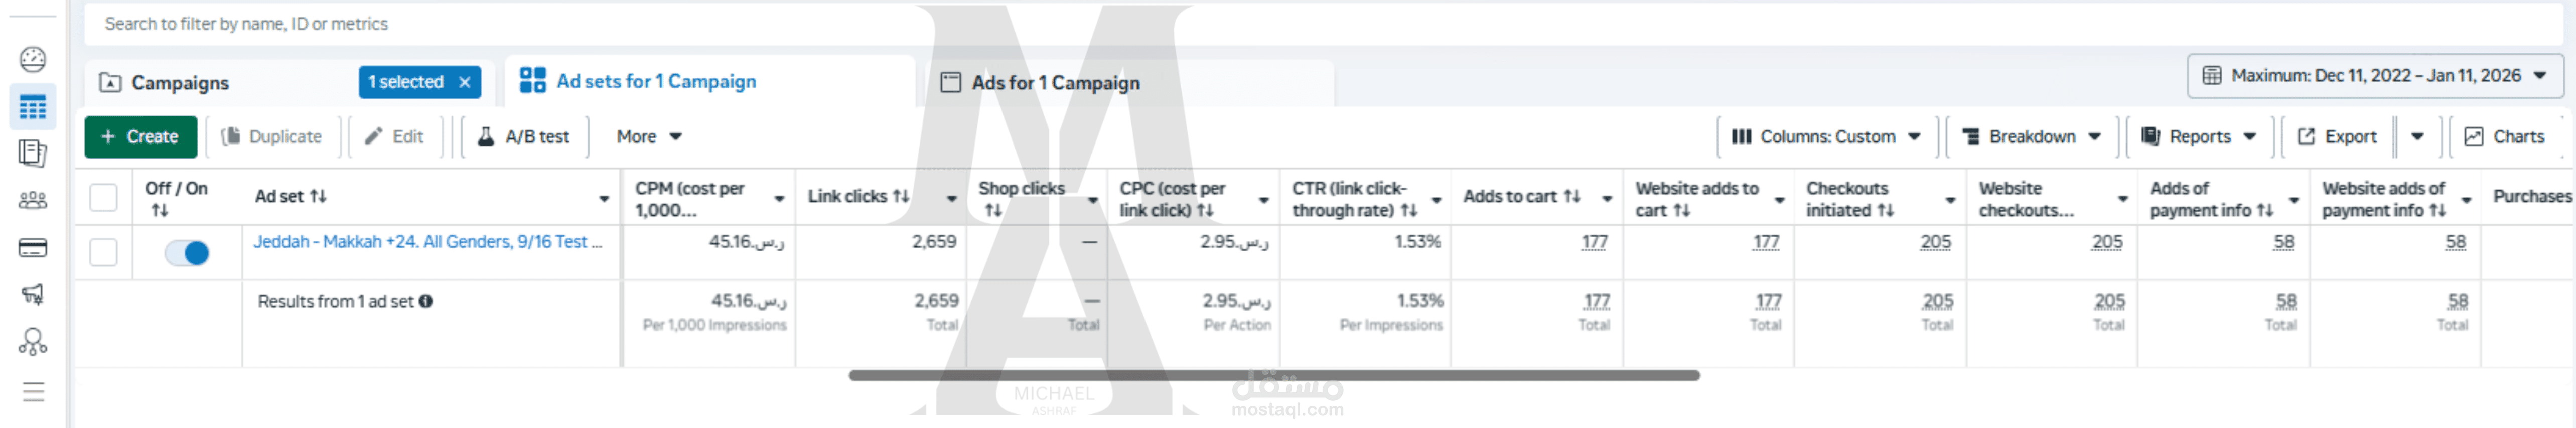Switch to Ads for 1 Campaign tab
The image size is (2576, 428).
click(1055, 83)
